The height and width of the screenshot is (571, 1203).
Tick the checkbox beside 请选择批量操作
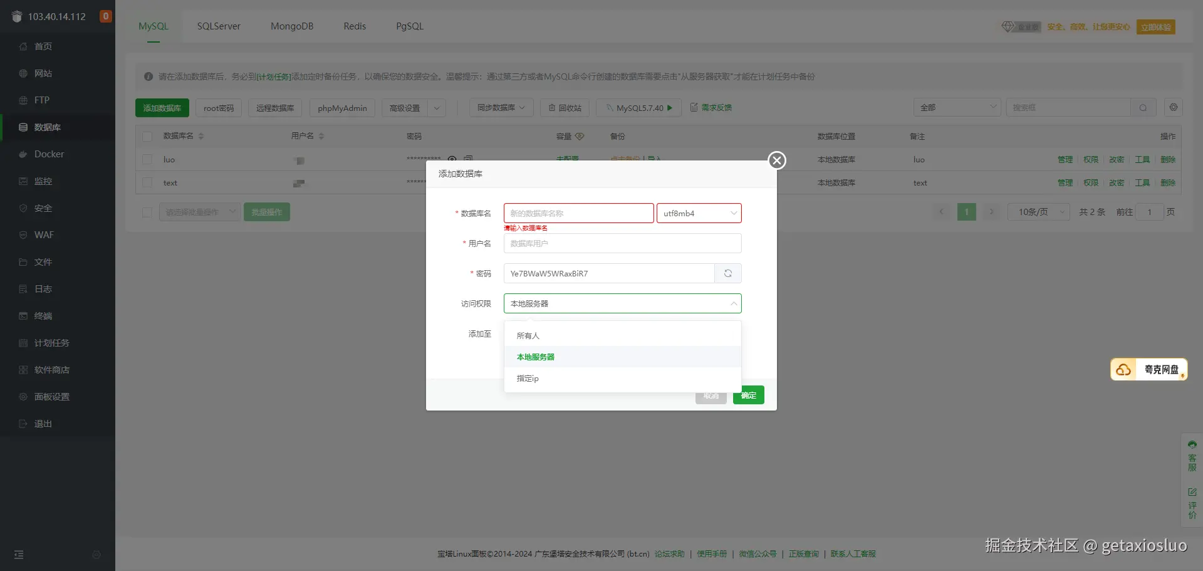[x=147, y=212]
